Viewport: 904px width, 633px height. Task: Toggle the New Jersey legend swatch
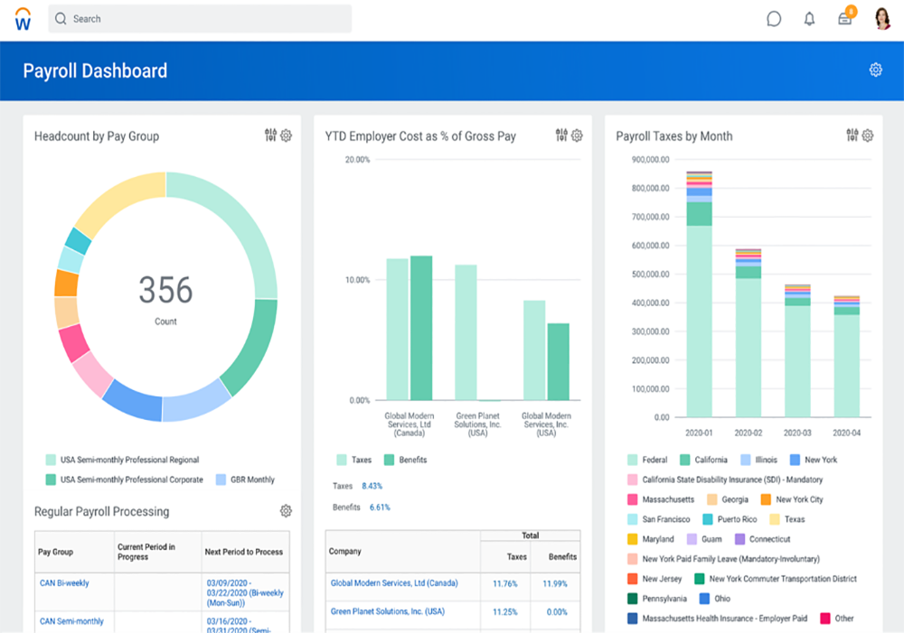(633, 578)
